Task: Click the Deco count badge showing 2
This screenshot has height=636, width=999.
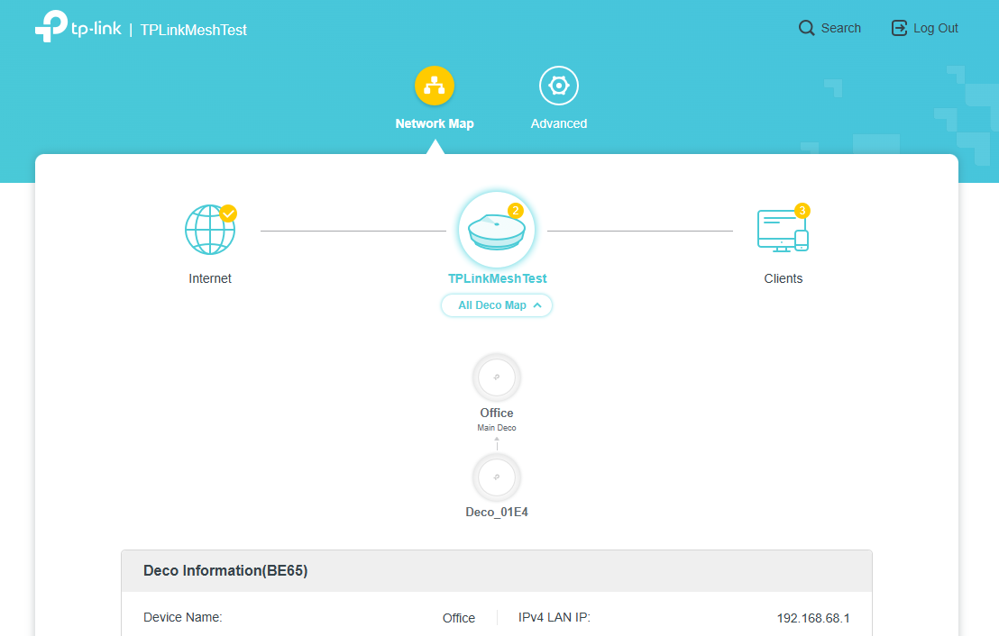Action: pos(516,211)
